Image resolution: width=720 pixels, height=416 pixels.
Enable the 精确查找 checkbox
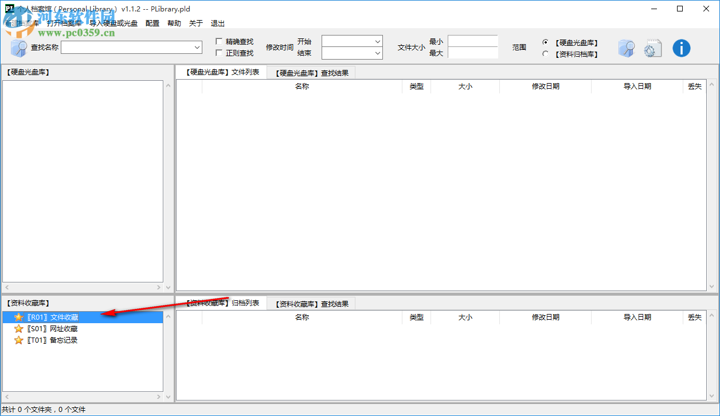(218, 41)
